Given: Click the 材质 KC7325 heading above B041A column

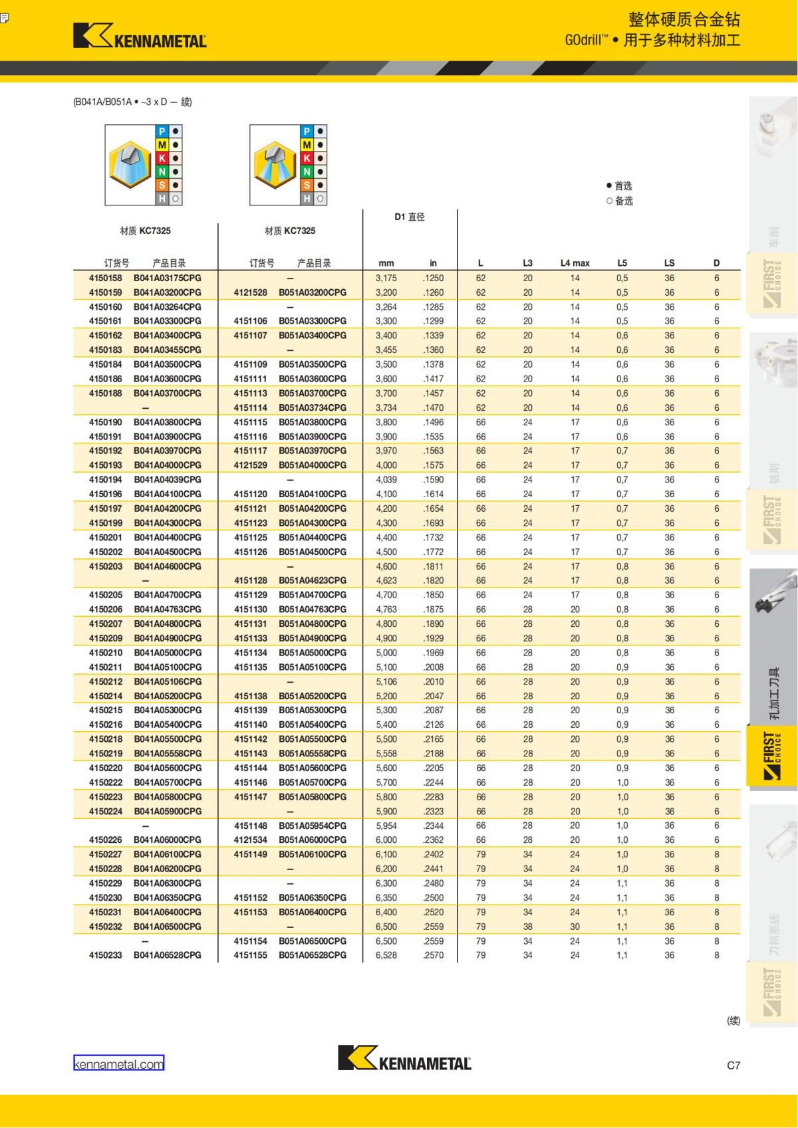Looking at the screenshot, I should pyautogui.click(x=145, y=231).
